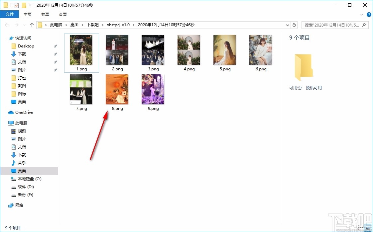
Task: Unpin Desktop from 快速访问
Action: pyautogui.click(x=55, y=46)
